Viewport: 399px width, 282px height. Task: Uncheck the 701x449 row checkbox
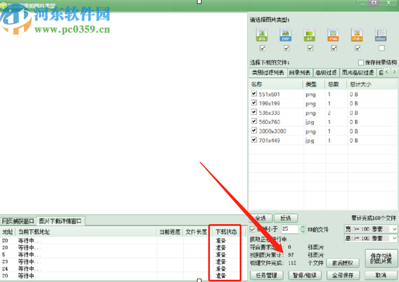(x=254, y=140)
